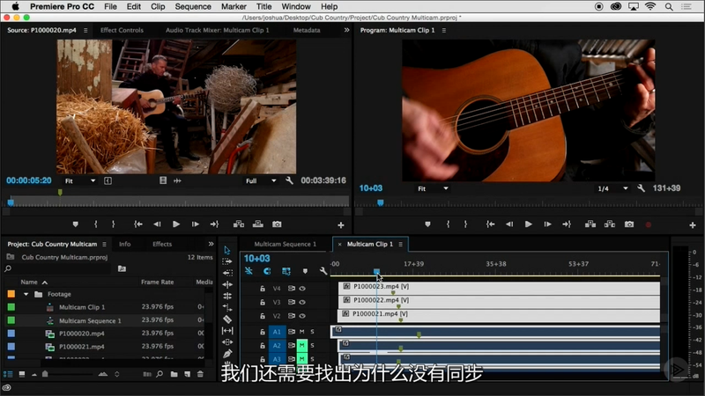Step back one frame in Program monitor

[509, 224]
